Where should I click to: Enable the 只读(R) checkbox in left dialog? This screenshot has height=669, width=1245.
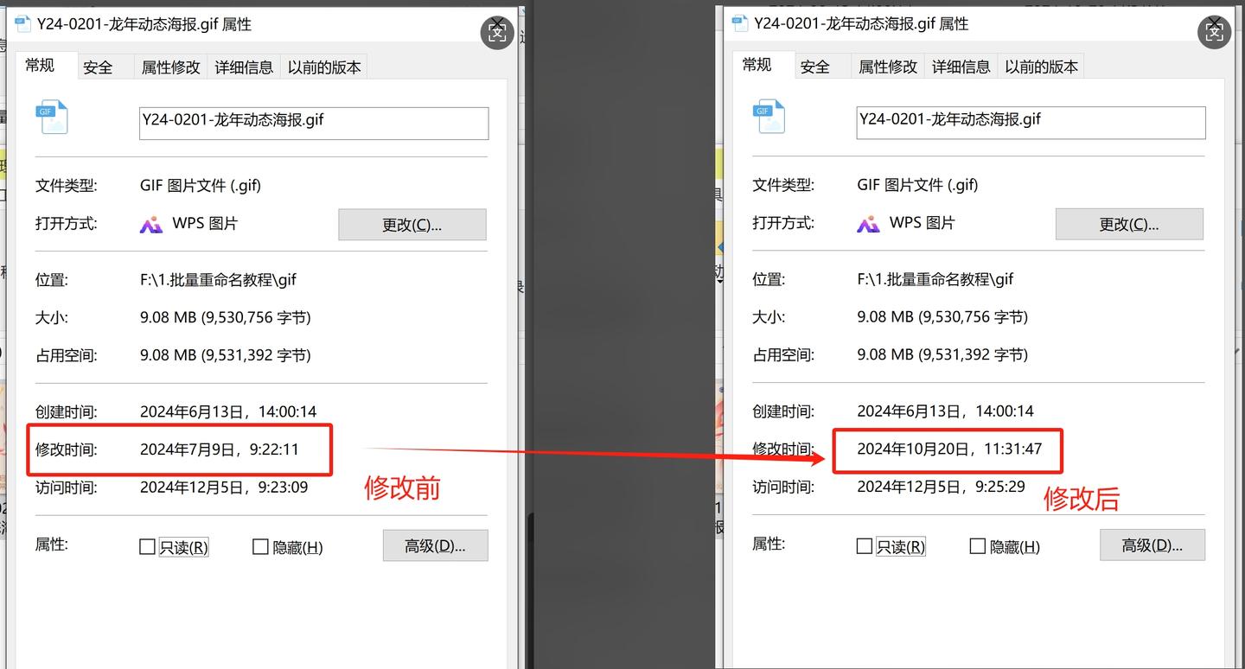148,546
